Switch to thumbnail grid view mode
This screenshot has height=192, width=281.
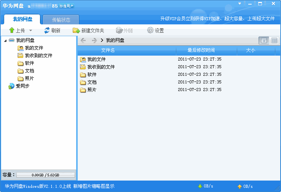click(274, 41)
